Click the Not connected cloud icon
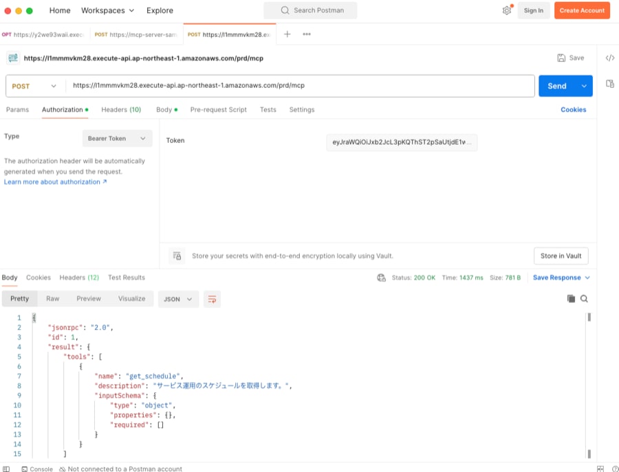 point(62,469)
